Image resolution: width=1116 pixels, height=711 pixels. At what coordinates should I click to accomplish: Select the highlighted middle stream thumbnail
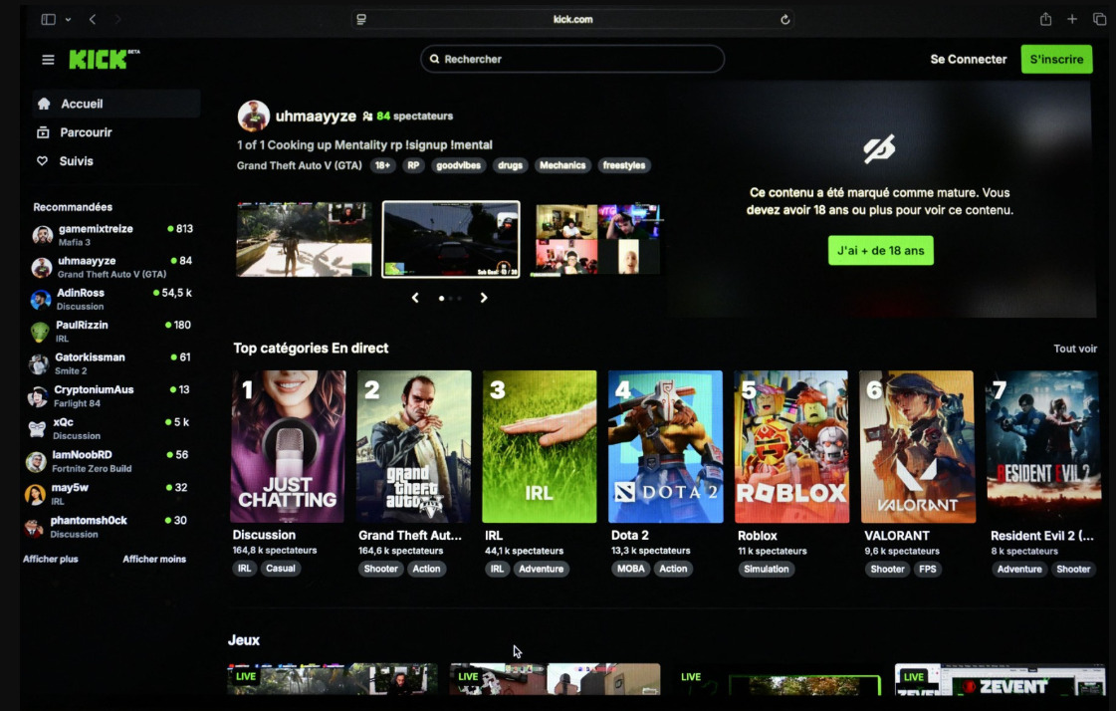451,239
